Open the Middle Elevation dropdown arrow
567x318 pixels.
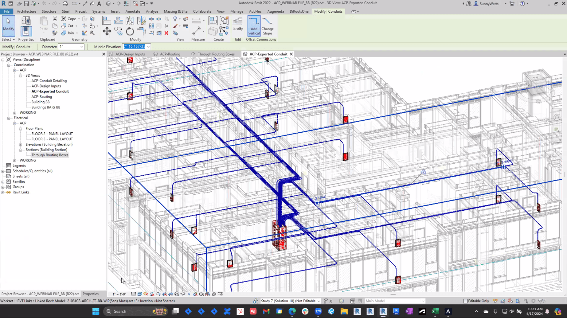[148, 47]
